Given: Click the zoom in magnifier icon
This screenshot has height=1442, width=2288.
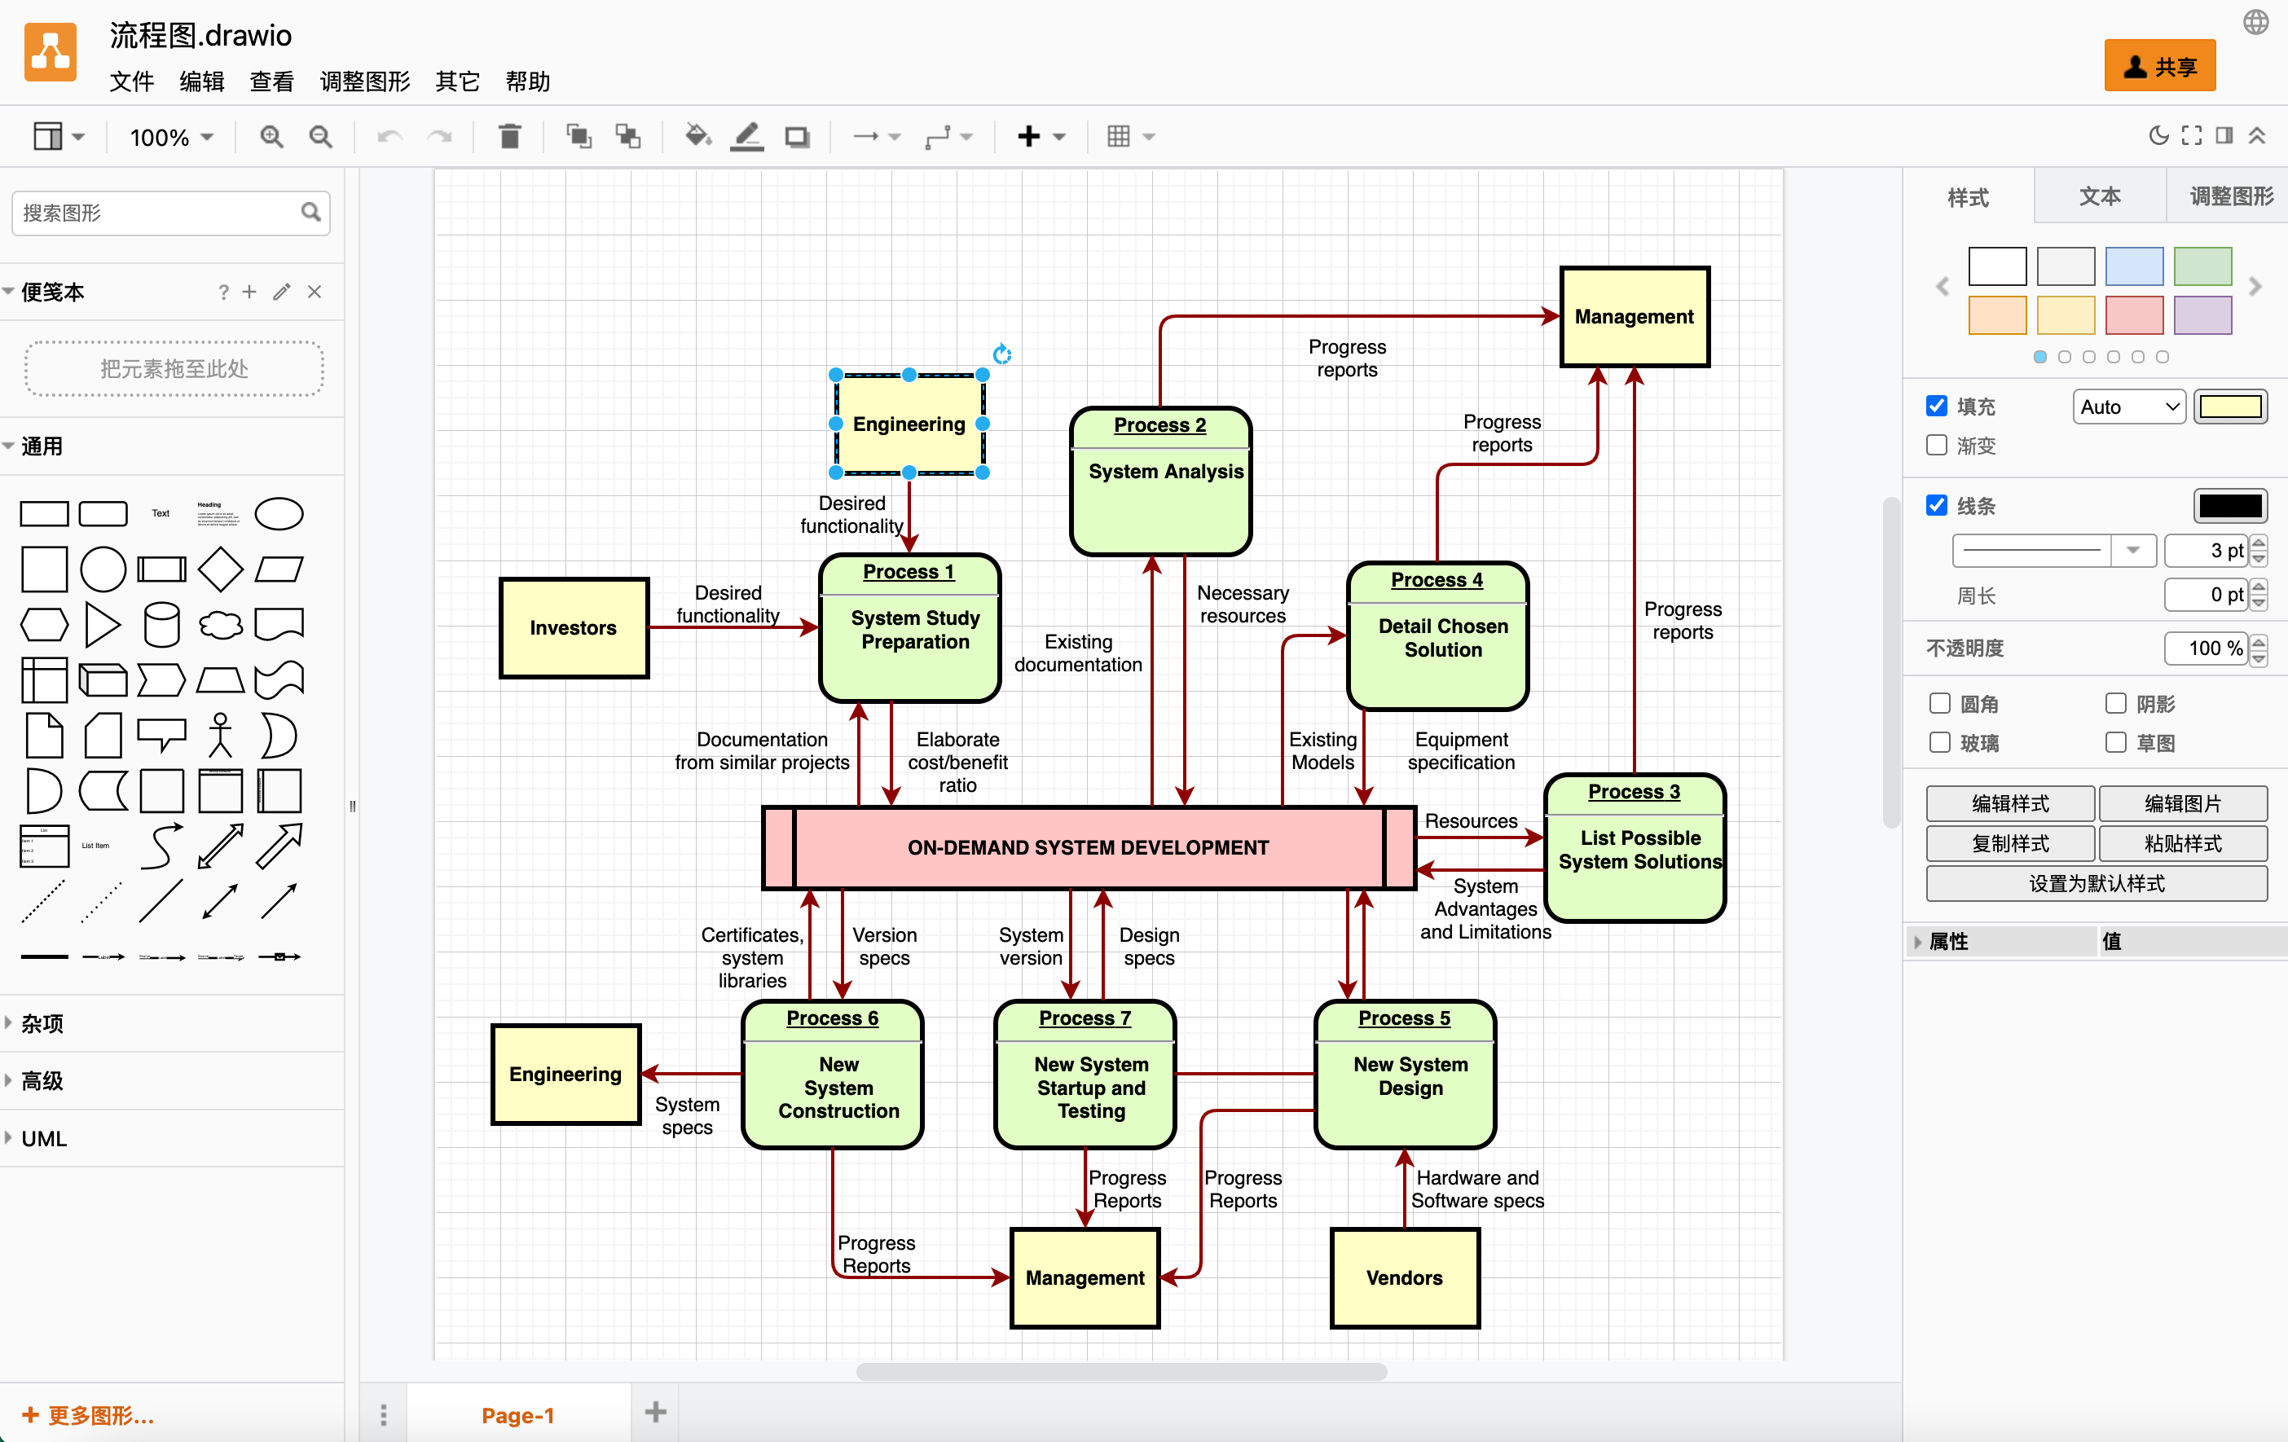Looking at the screenshot, I should point(272,137).
